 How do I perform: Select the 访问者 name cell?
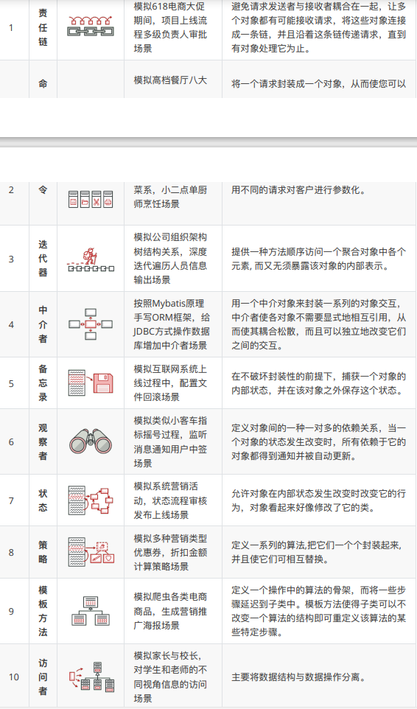tap(43, 677)
